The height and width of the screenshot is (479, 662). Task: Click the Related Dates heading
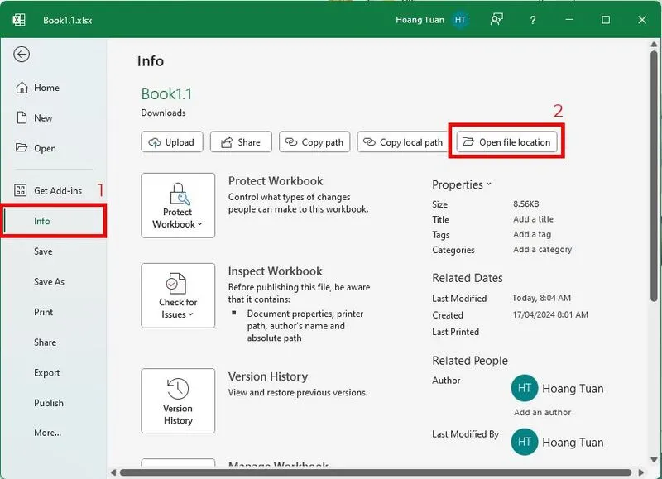pyautogui.click(x=468, y=278)
